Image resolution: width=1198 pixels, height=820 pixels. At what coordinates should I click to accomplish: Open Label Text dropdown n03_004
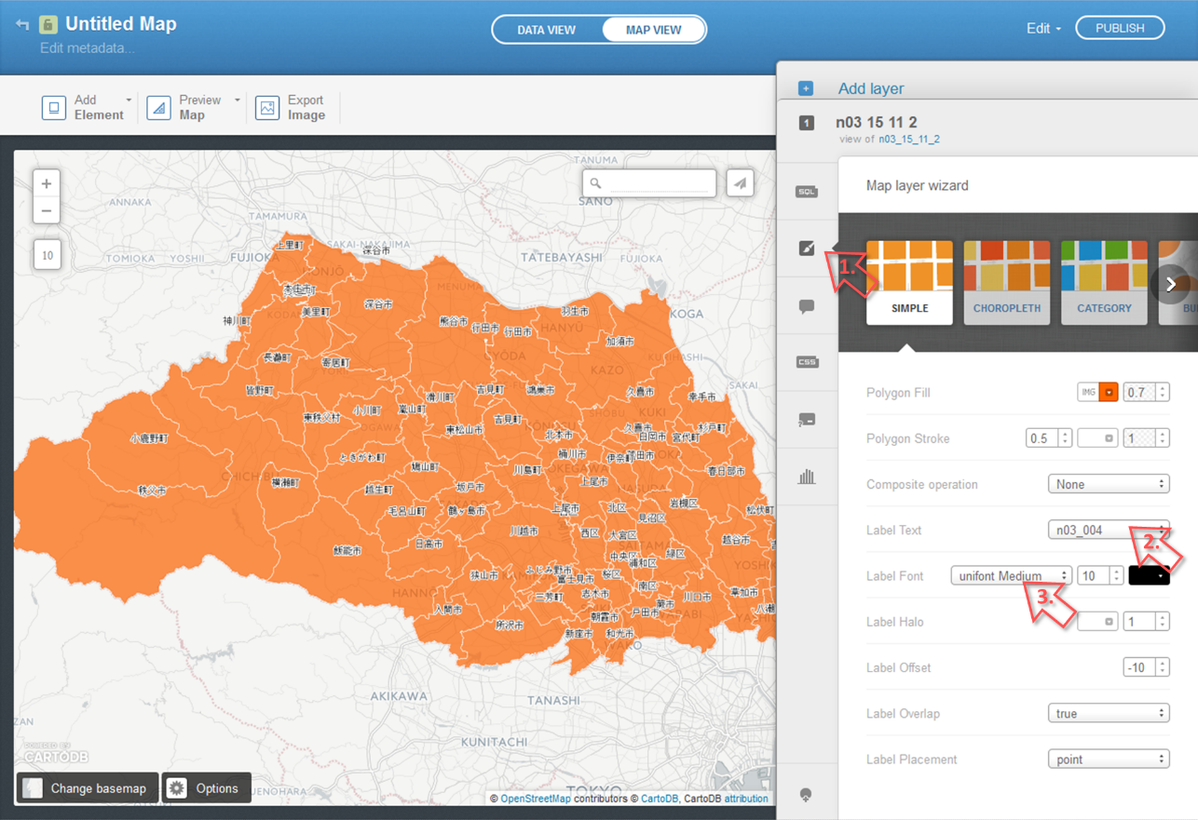(x=1109, y=530)
